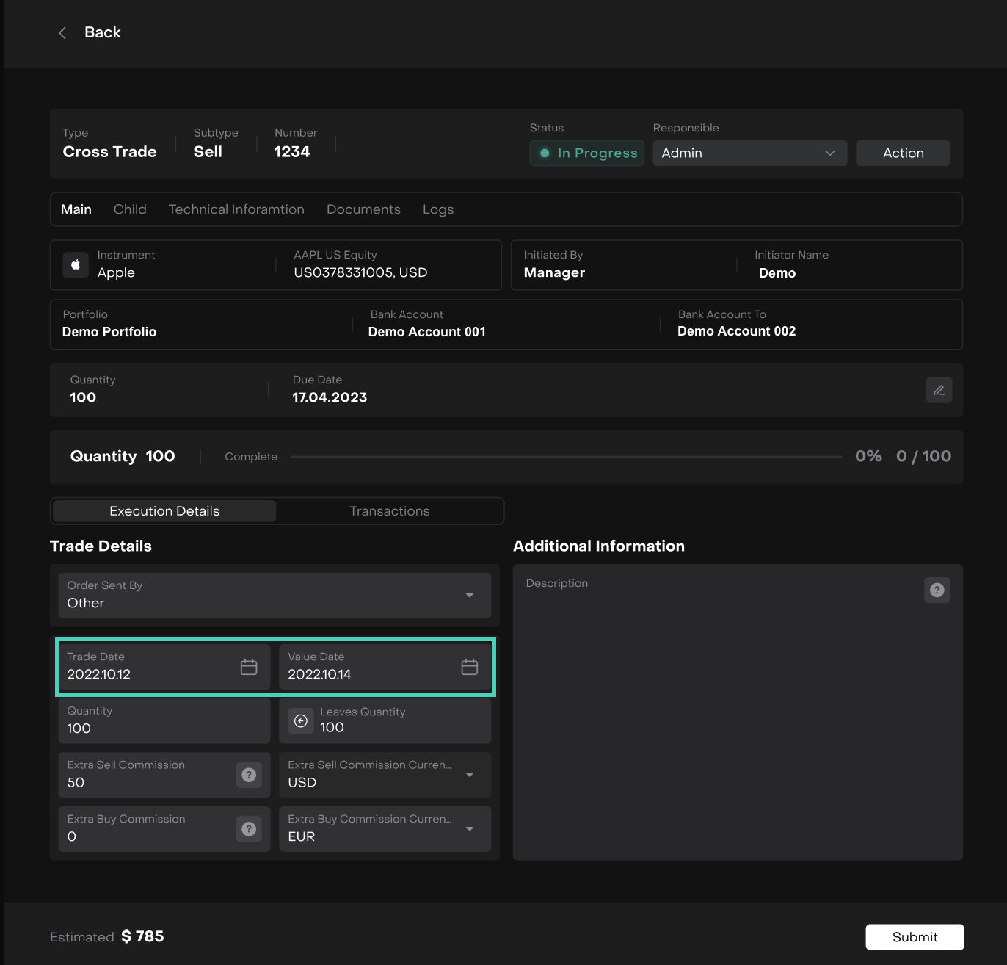Click help icon for Extra Sell Commission
1007x965 pixels.
[249, 775]
